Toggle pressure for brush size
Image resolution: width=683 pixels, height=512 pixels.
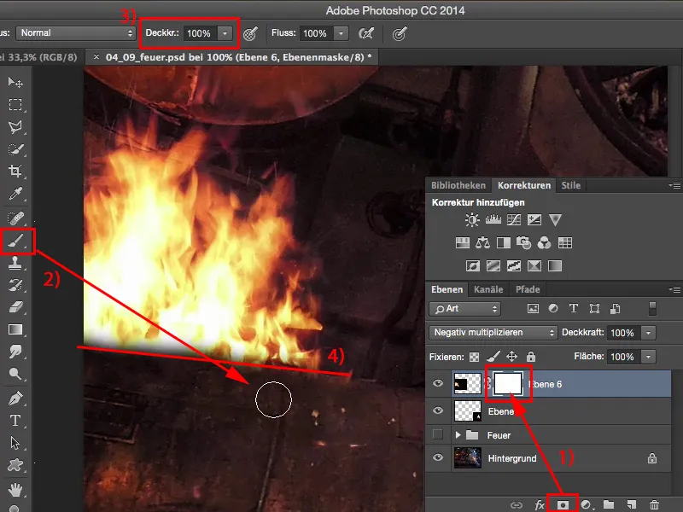pos(400,33)
